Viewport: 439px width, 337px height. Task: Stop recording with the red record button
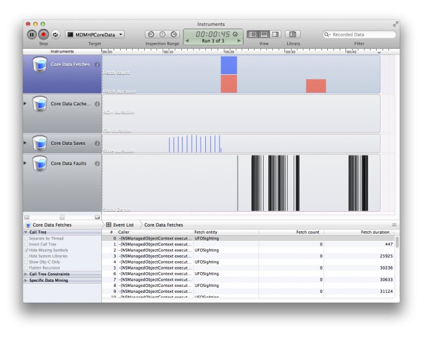pyautogui.click(x=44, y=34)
